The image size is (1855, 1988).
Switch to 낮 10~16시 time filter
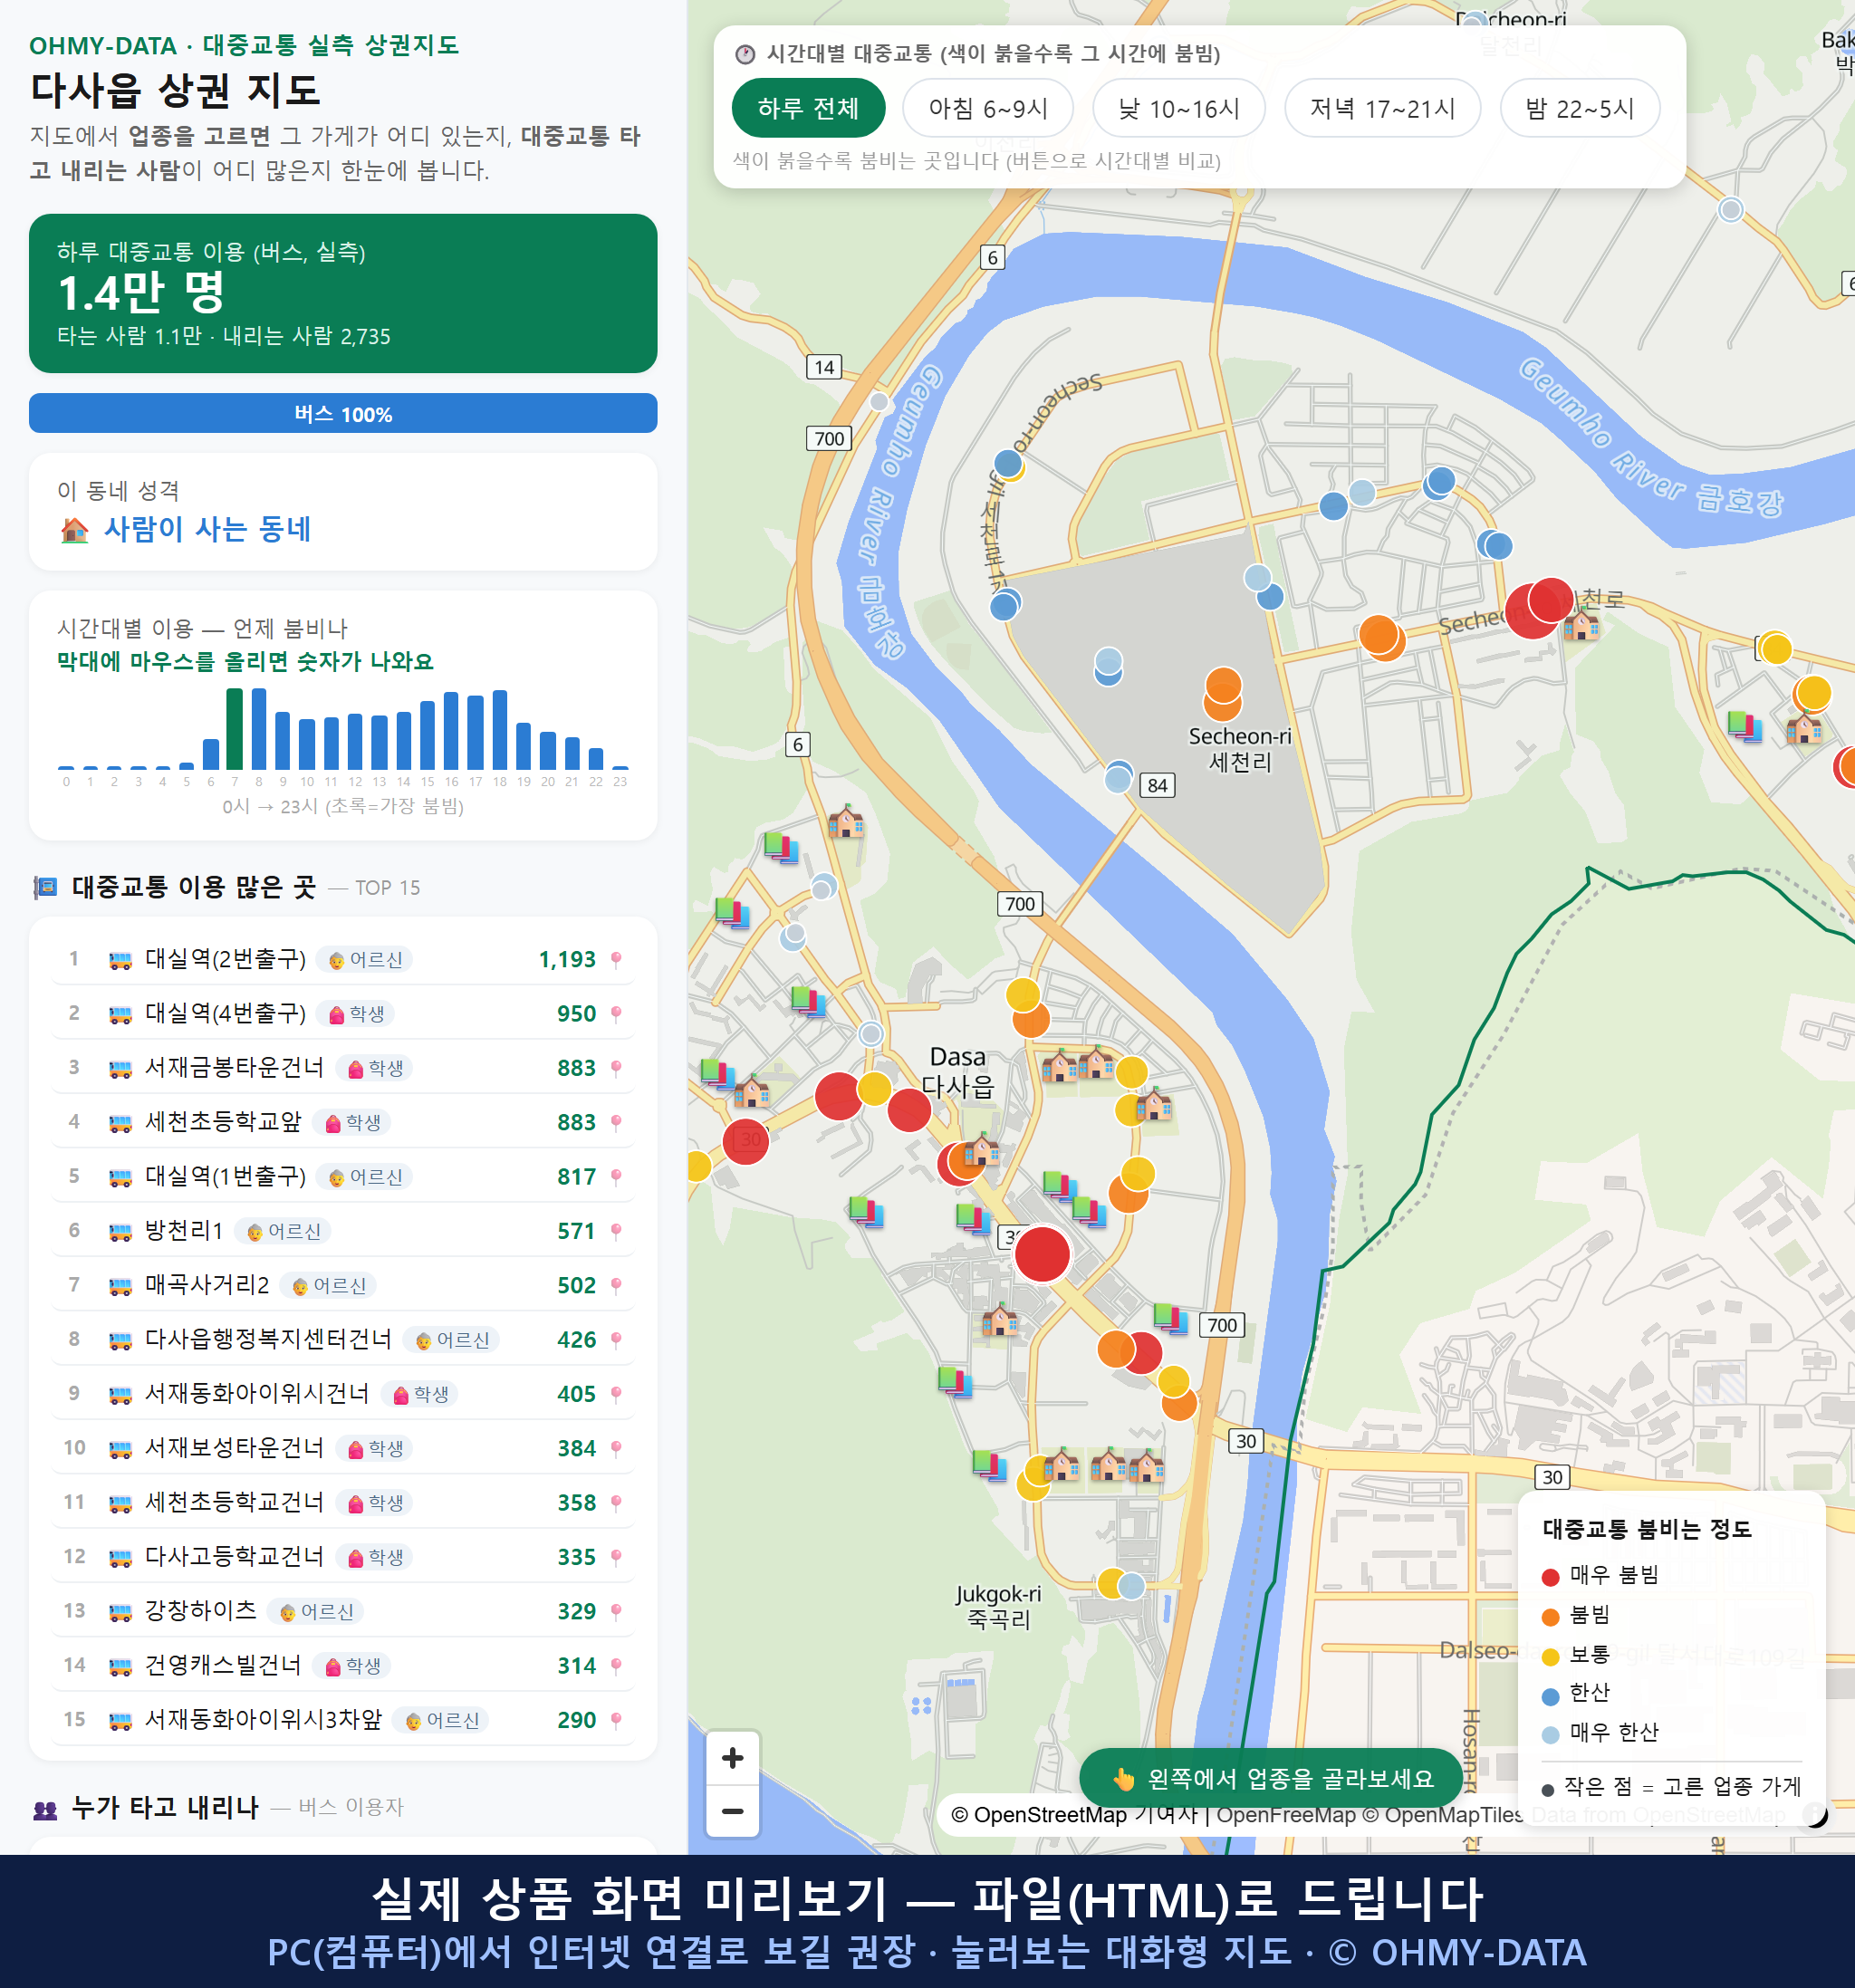tap(1178, 108)
